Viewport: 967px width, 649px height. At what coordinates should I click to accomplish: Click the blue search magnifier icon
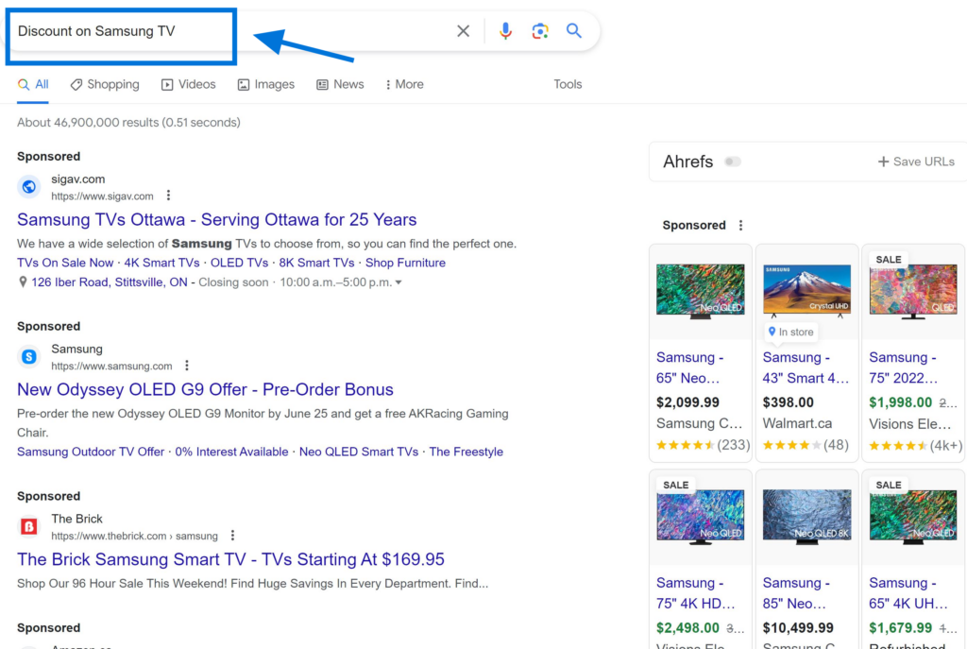click(x=573, y=30)
